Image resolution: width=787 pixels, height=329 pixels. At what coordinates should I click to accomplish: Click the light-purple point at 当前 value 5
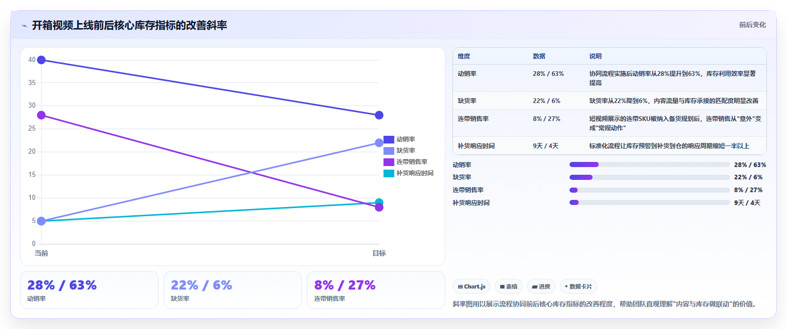click(x=41, y=221)
